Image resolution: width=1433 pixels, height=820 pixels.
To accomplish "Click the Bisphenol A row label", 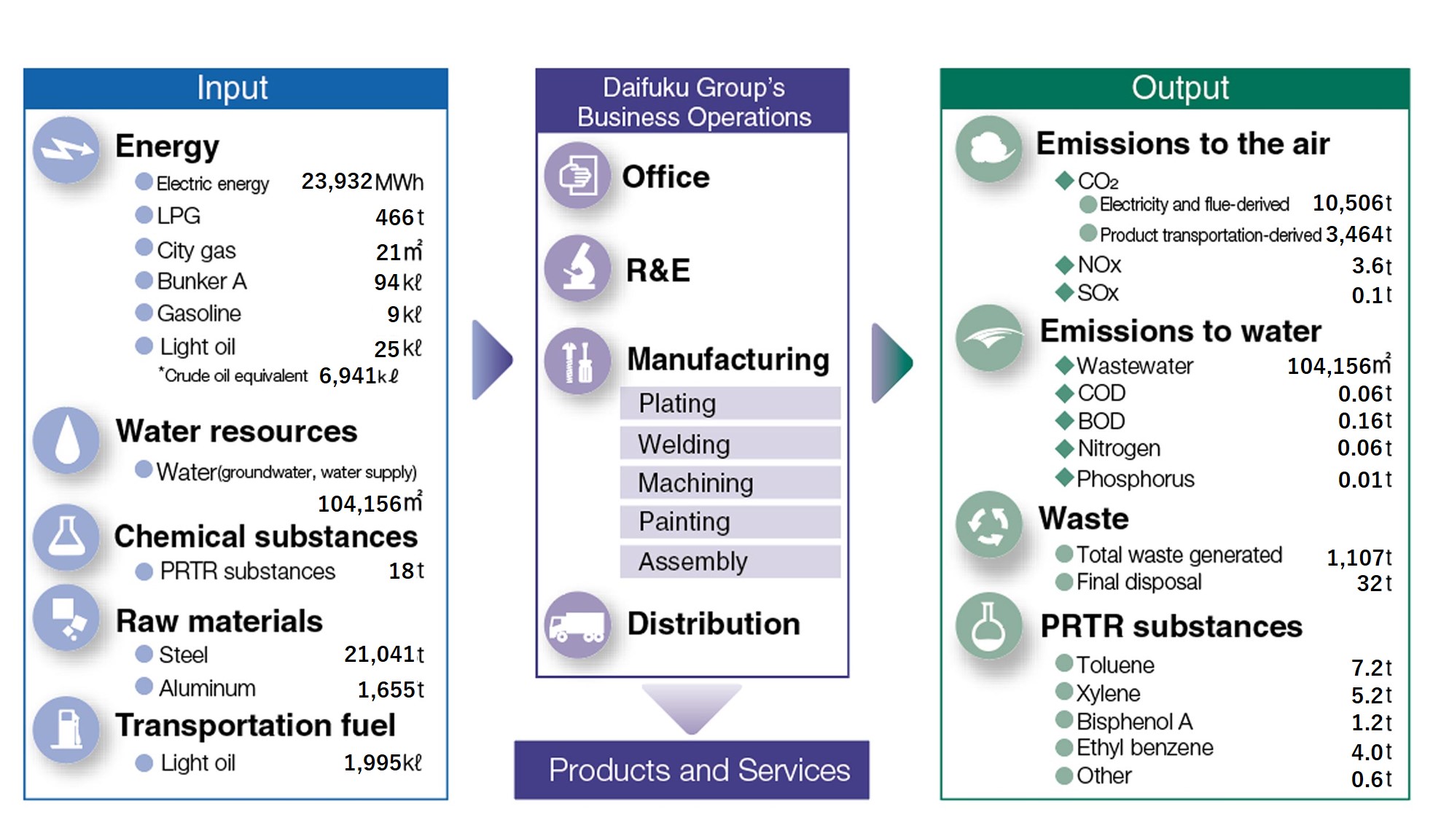I will 1134,722.
